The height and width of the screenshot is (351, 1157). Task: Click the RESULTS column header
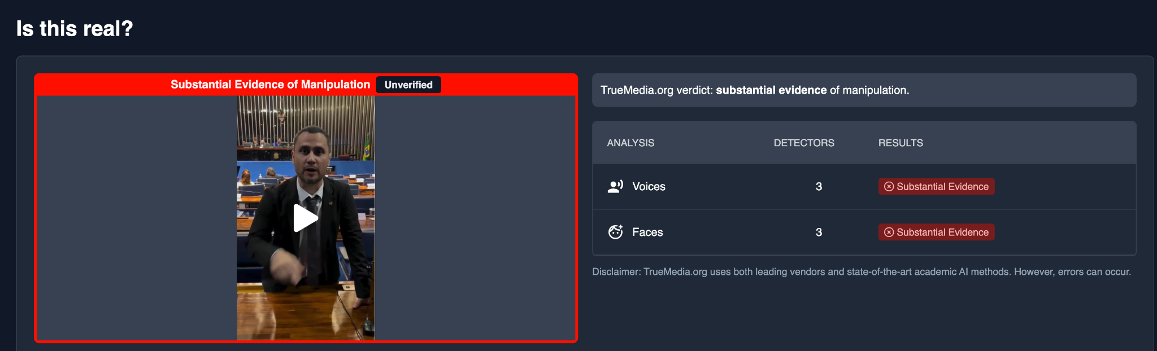(x=901, y=143)
